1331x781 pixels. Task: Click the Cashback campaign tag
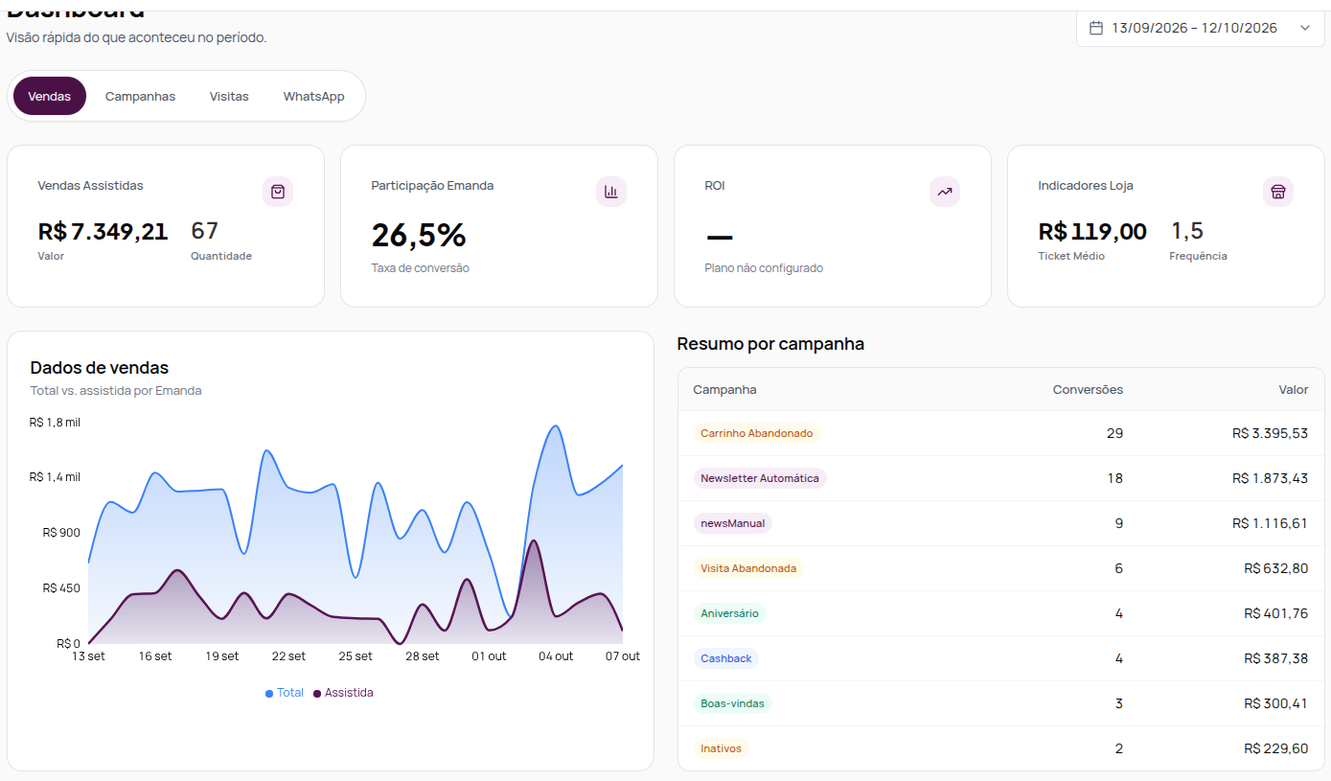pos(726,658)
